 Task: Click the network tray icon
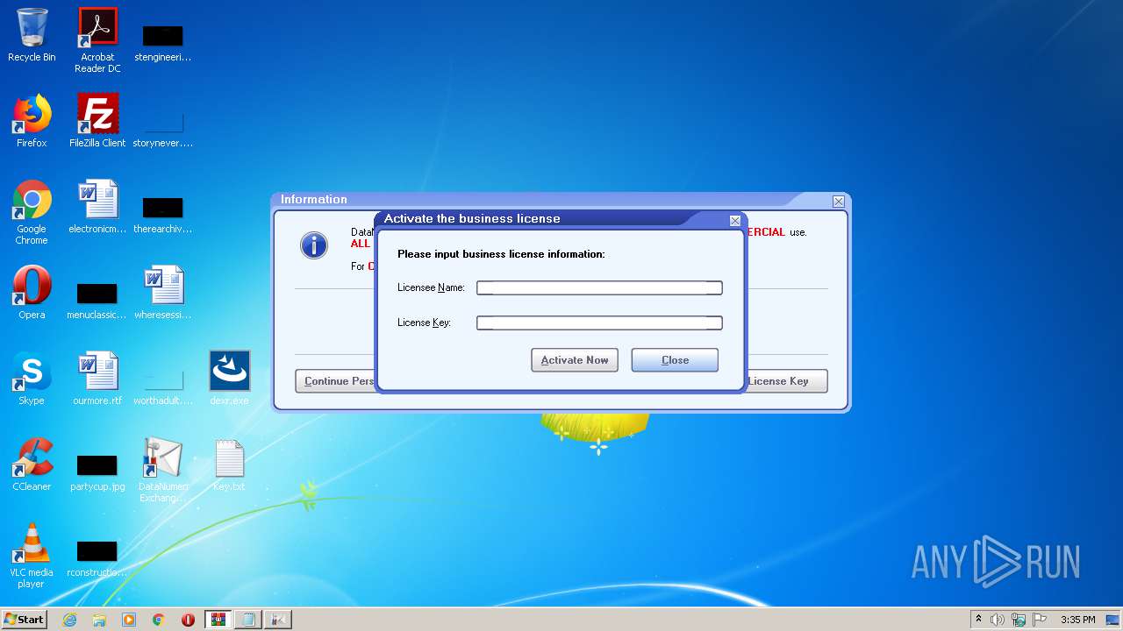point(1019,620)
